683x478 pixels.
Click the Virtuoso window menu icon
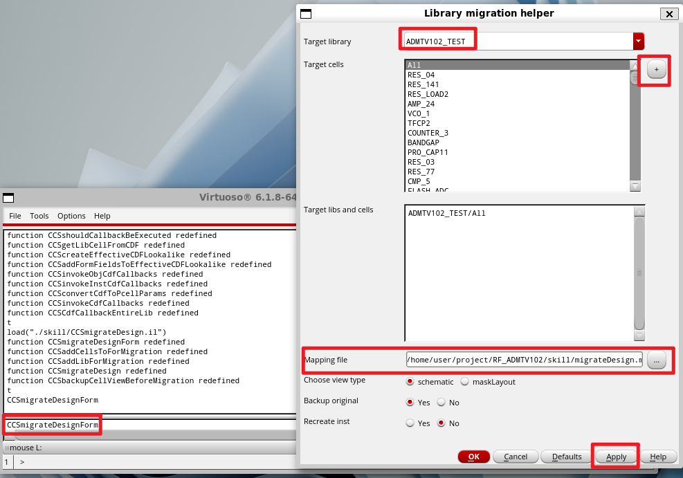(x=8, y=198)
